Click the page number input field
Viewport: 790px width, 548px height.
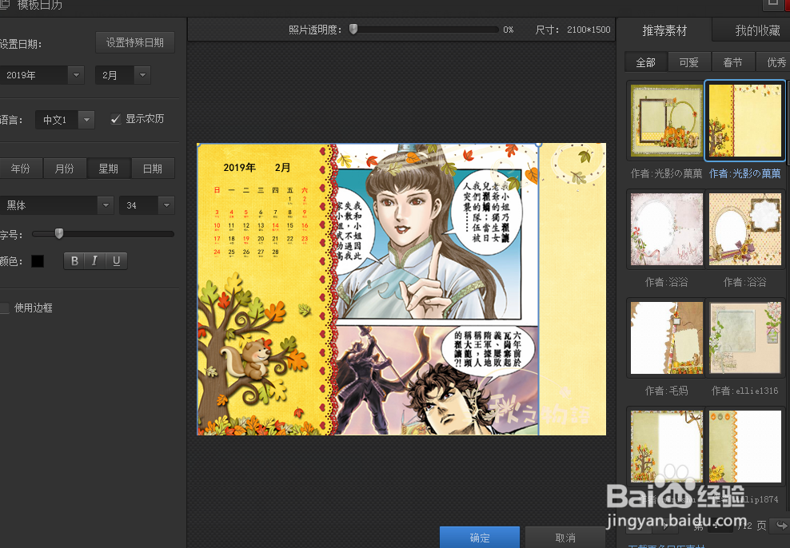(720, 526)
